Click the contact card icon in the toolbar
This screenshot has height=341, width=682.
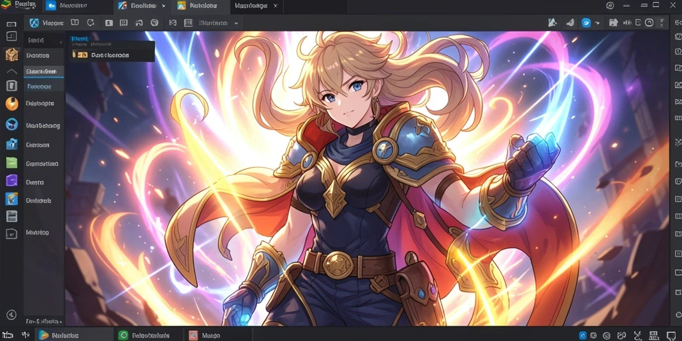click(x=109, y=23)
